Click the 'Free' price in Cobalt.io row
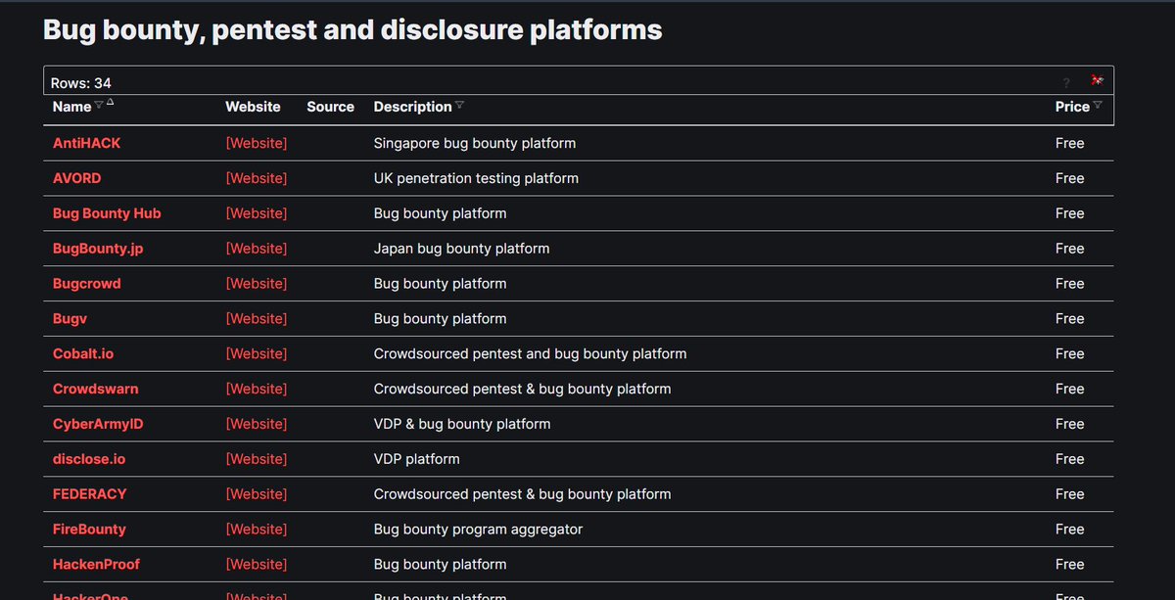This screenshot has height=600, width=1175. click(1070, 353)
